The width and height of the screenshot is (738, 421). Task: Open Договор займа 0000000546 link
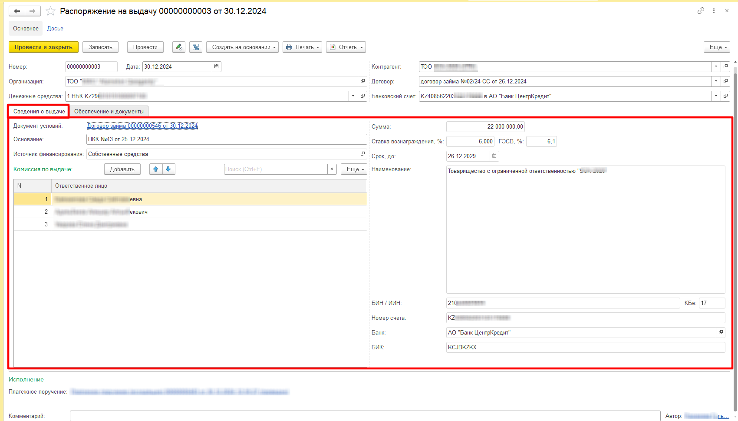point(142,126)
